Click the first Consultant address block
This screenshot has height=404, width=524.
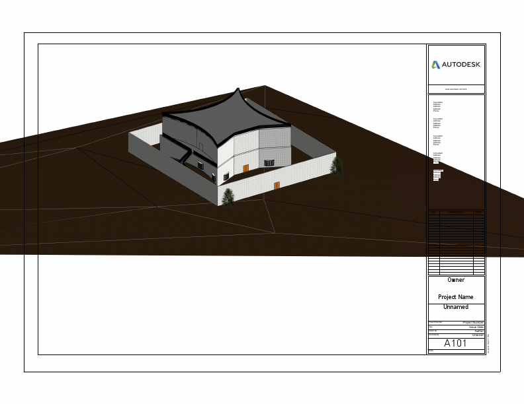[x=438, y=107]
